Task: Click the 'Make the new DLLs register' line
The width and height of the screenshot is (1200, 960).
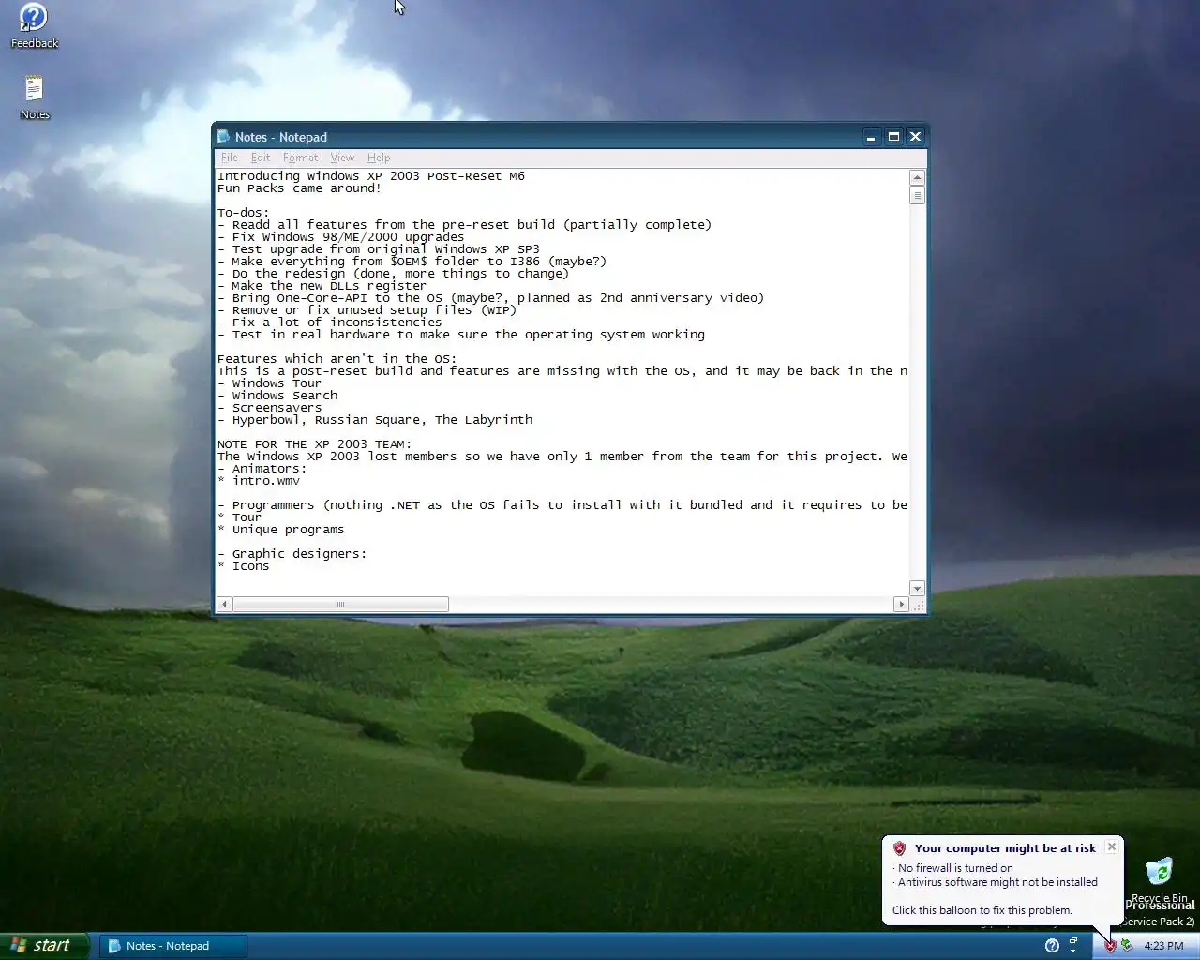Action: pos(322,286)
